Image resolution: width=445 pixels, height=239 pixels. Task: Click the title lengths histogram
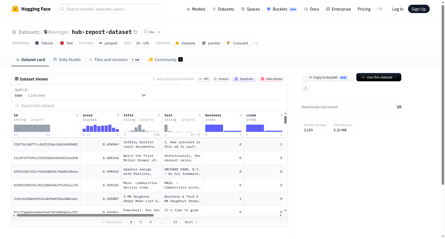[142, 128]
